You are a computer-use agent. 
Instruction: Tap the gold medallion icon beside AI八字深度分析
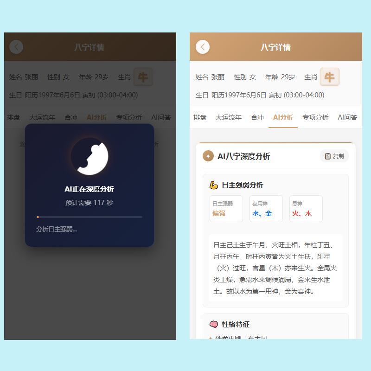[x=208, y=156]
